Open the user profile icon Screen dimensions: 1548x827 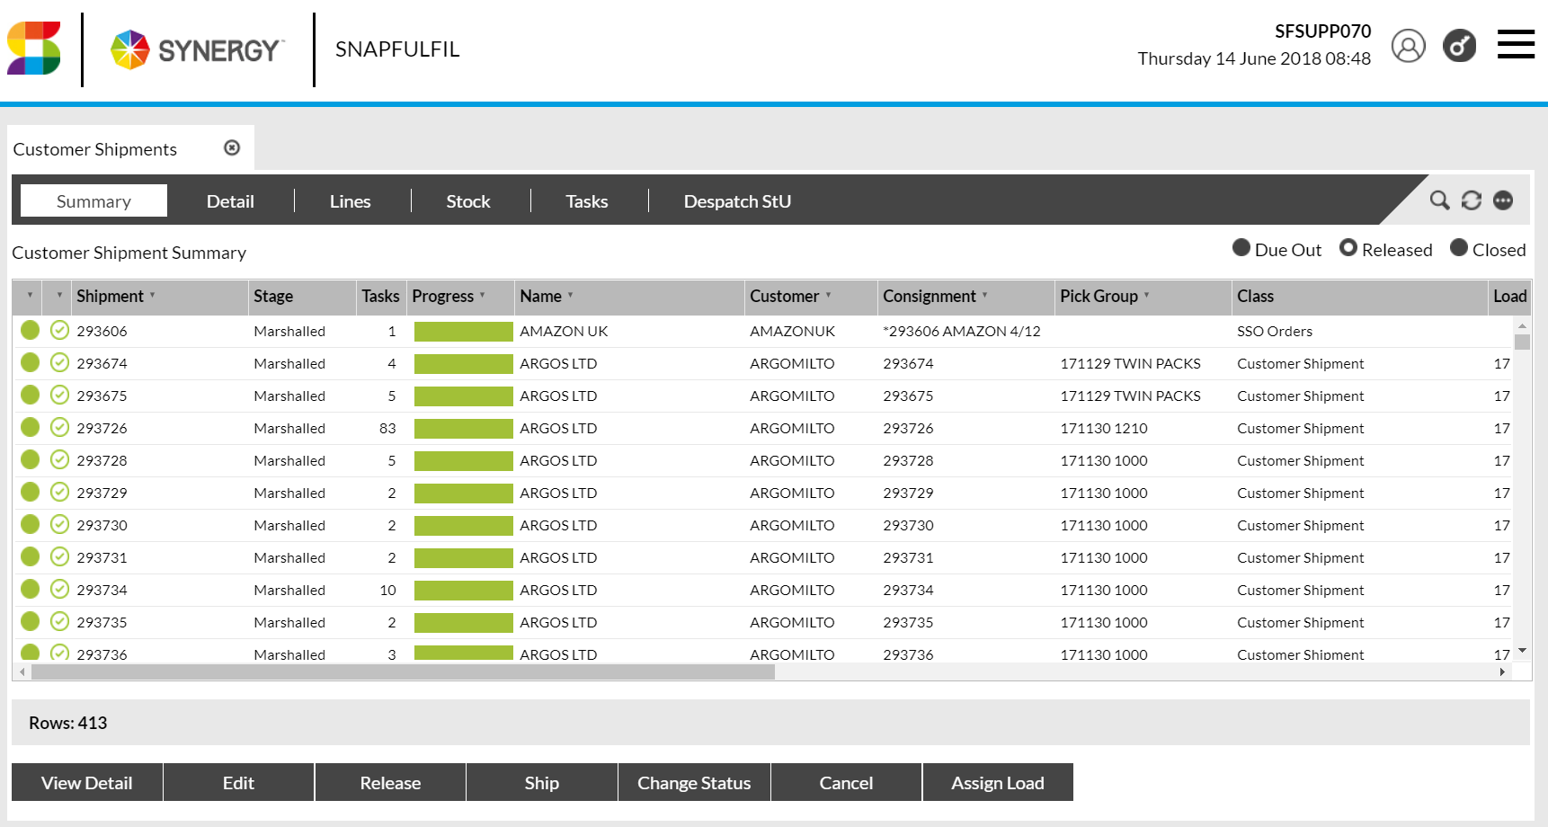1409,46
